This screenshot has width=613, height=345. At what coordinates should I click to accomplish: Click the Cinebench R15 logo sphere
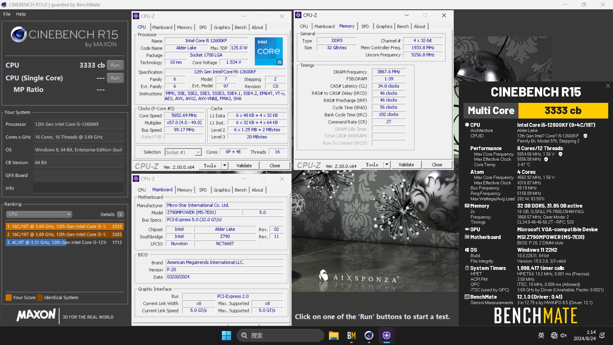[x=19, y=34]
